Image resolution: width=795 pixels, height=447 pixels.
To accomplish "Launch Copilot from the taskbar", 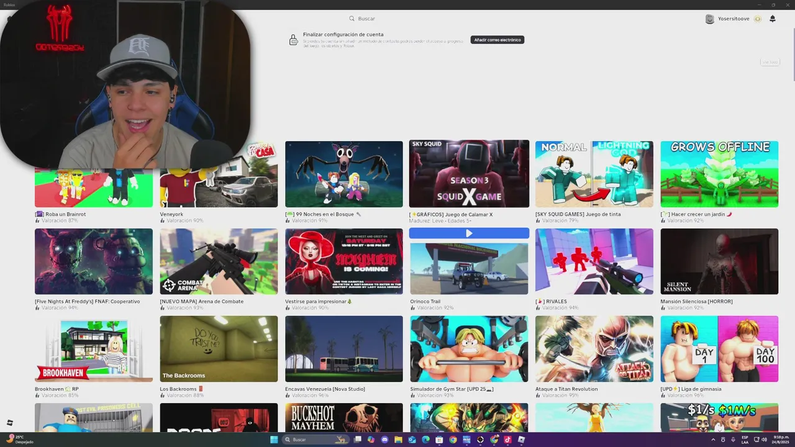I will 371,440.
